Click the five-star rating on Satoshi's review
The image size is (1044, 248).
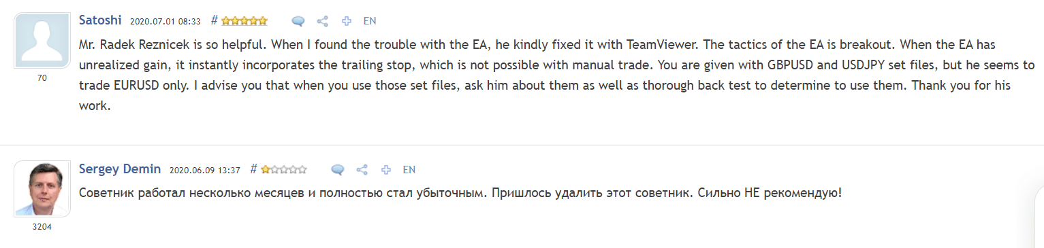(x=244, y=21)
